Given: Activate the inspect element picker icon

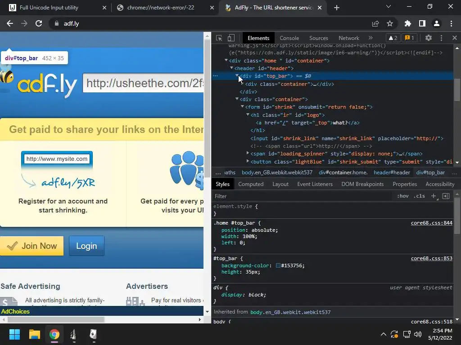Looking at the screenshot, I should (x=219, y=38).
